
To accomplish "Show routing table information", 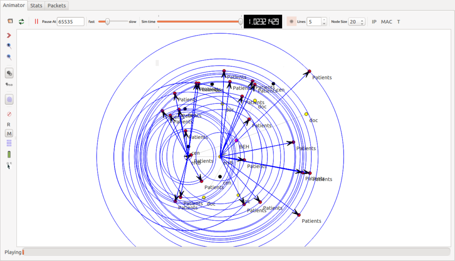I will point(9,124).
